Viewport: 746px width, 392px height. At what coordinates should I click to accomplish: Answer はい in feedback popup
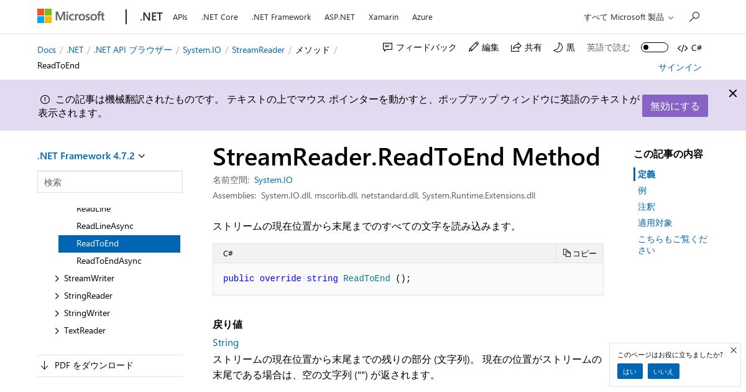[630, 371]
